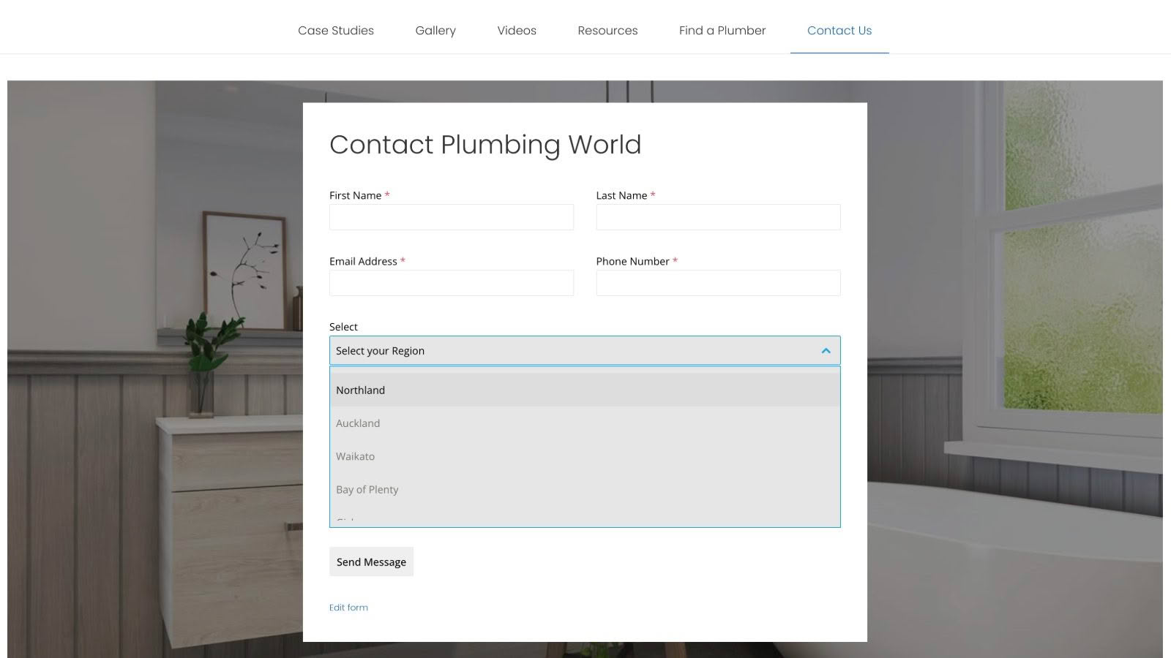This screenshot has height=658, width=1171.
Task: Choose Northland from the region list
Action: (x=585, y=390)
